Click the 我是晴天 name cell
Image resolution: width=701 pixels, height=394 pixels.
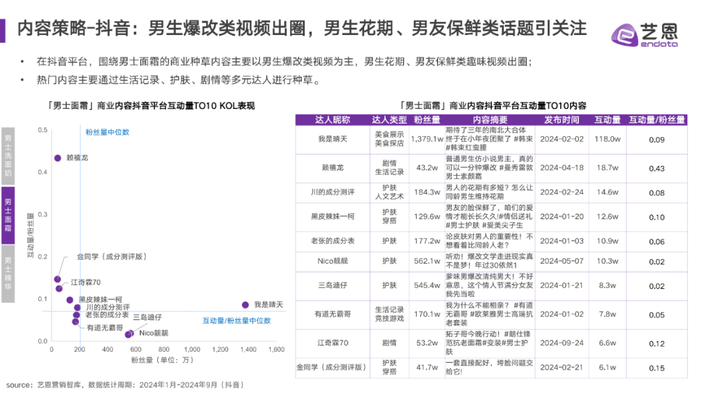pyautogui.click(x=332, y=139)
